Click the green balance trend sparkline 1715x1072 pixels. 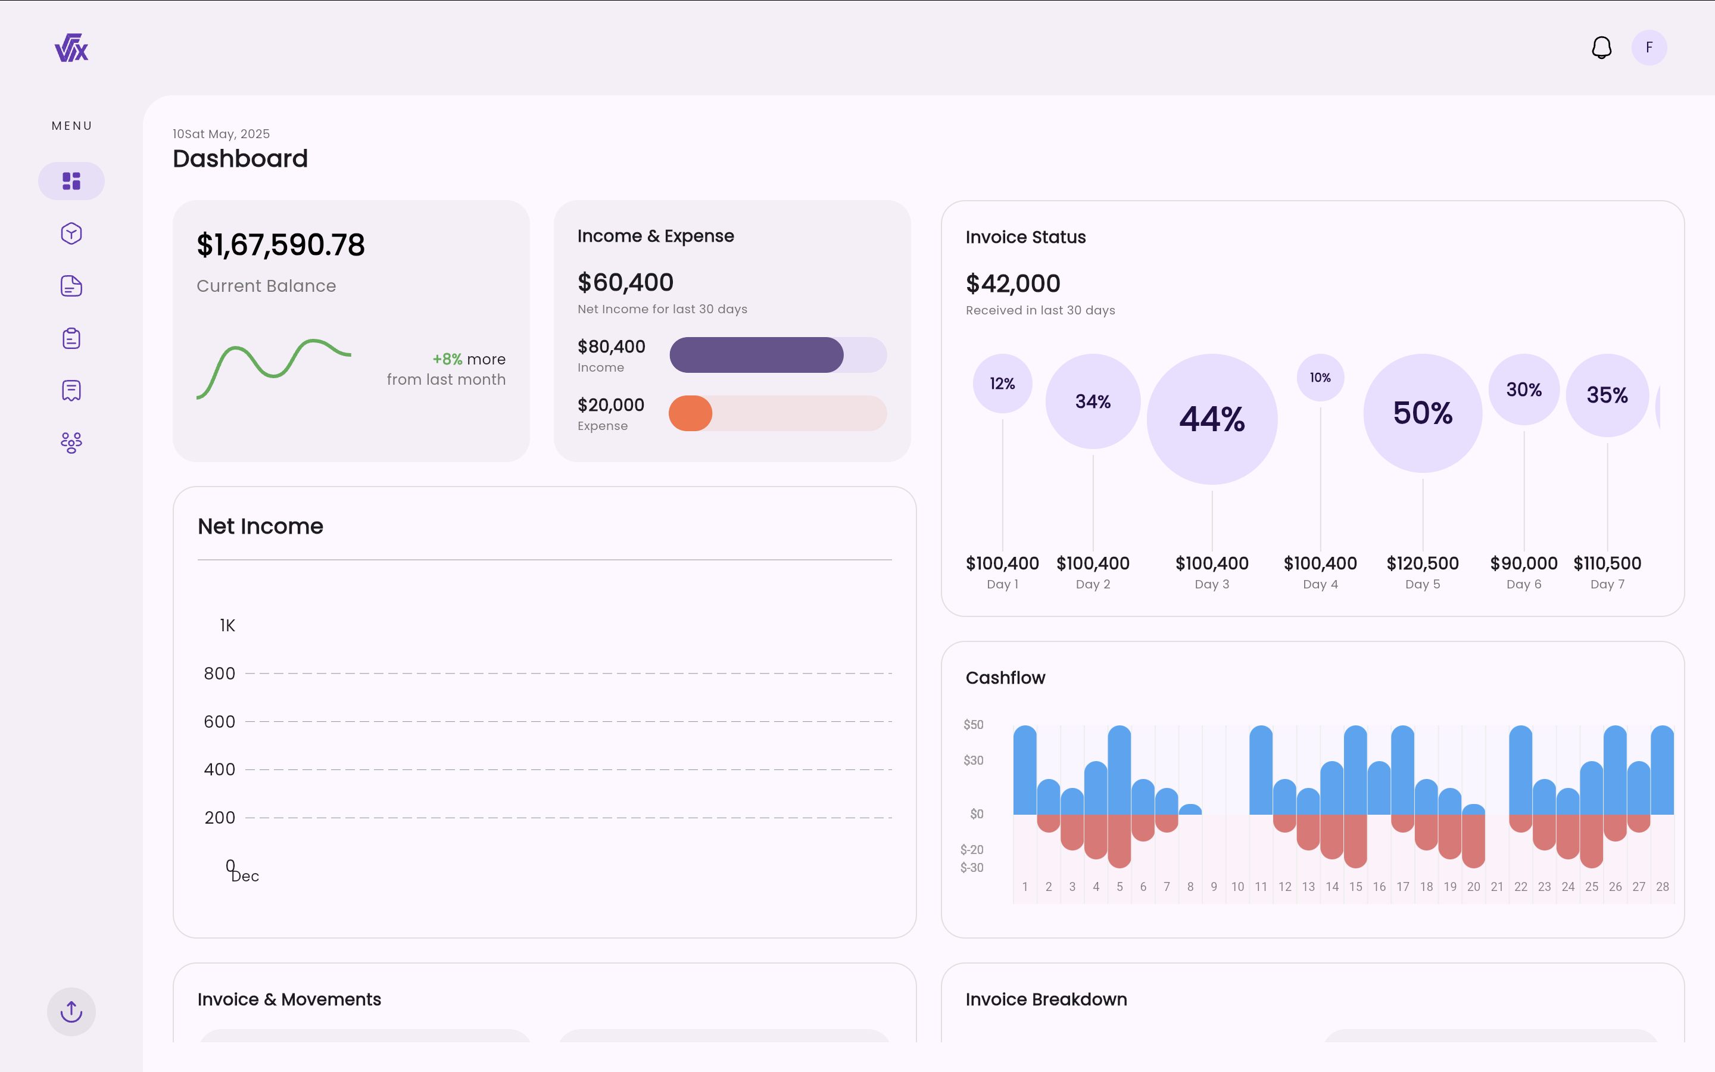273,369
